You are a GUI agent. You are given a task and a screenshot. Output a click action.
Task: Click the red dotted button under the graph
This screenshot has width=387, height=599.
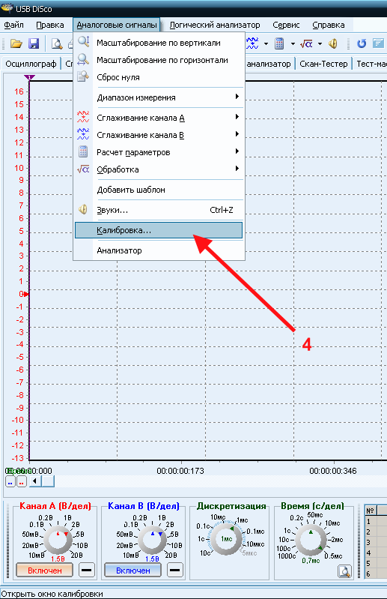pyautogui.click(x=22, y=481)
